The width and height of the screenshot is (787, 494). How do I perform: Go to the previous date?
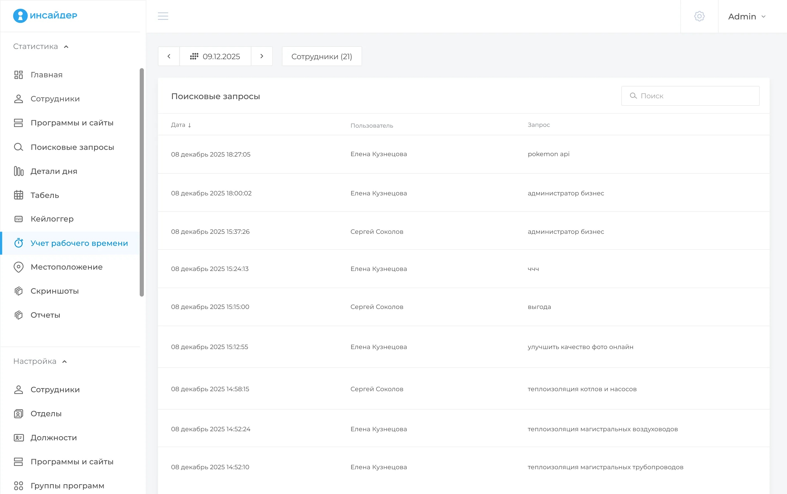[169, 56]
